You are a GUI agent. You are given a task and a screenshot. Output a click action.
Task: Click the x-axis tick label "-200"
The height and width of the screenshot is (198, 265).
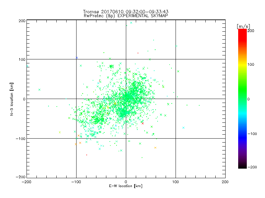point(26,182)
